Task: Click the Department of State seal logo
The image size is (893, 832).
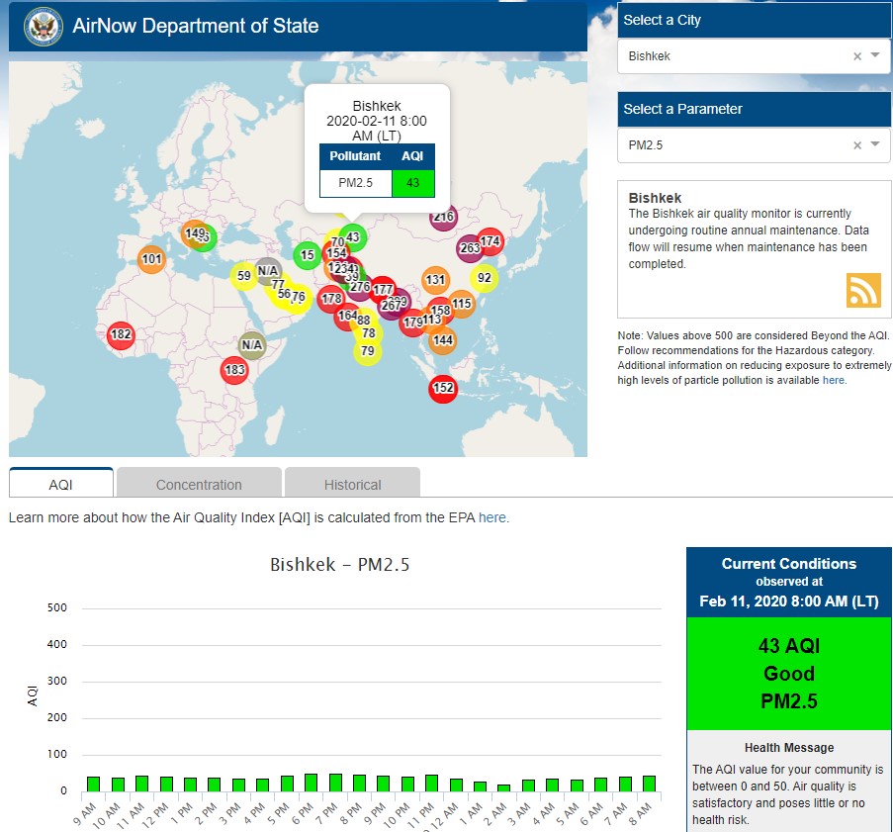Action: pos(43,26)
